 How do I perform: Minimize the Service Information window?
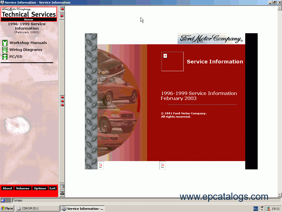pos(270,2)
